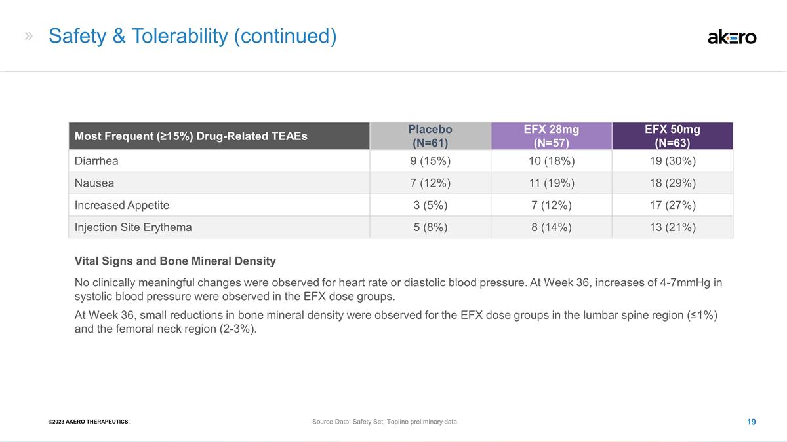Click the double chevron before the title

point(29,36)
